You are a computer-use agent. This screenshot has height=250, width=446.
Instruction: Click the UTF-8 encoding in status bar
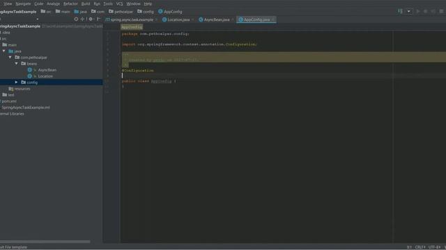click(434, 247)
